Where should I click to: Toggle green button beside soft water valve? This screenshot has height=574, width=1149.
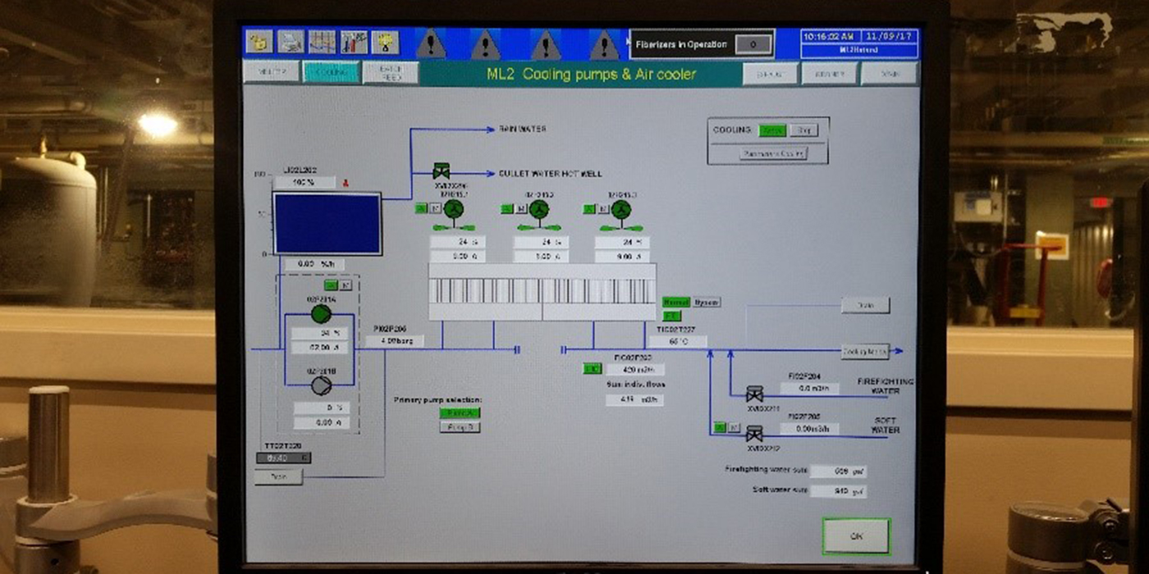tap(720, 427)
